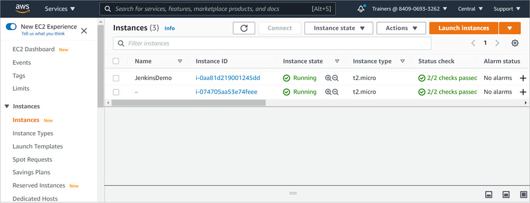Click plus icon in i-074705aa53e74feee alarm column
This screenshot has width=530, height=203.
pyautogui.click(x=523, y=92)
